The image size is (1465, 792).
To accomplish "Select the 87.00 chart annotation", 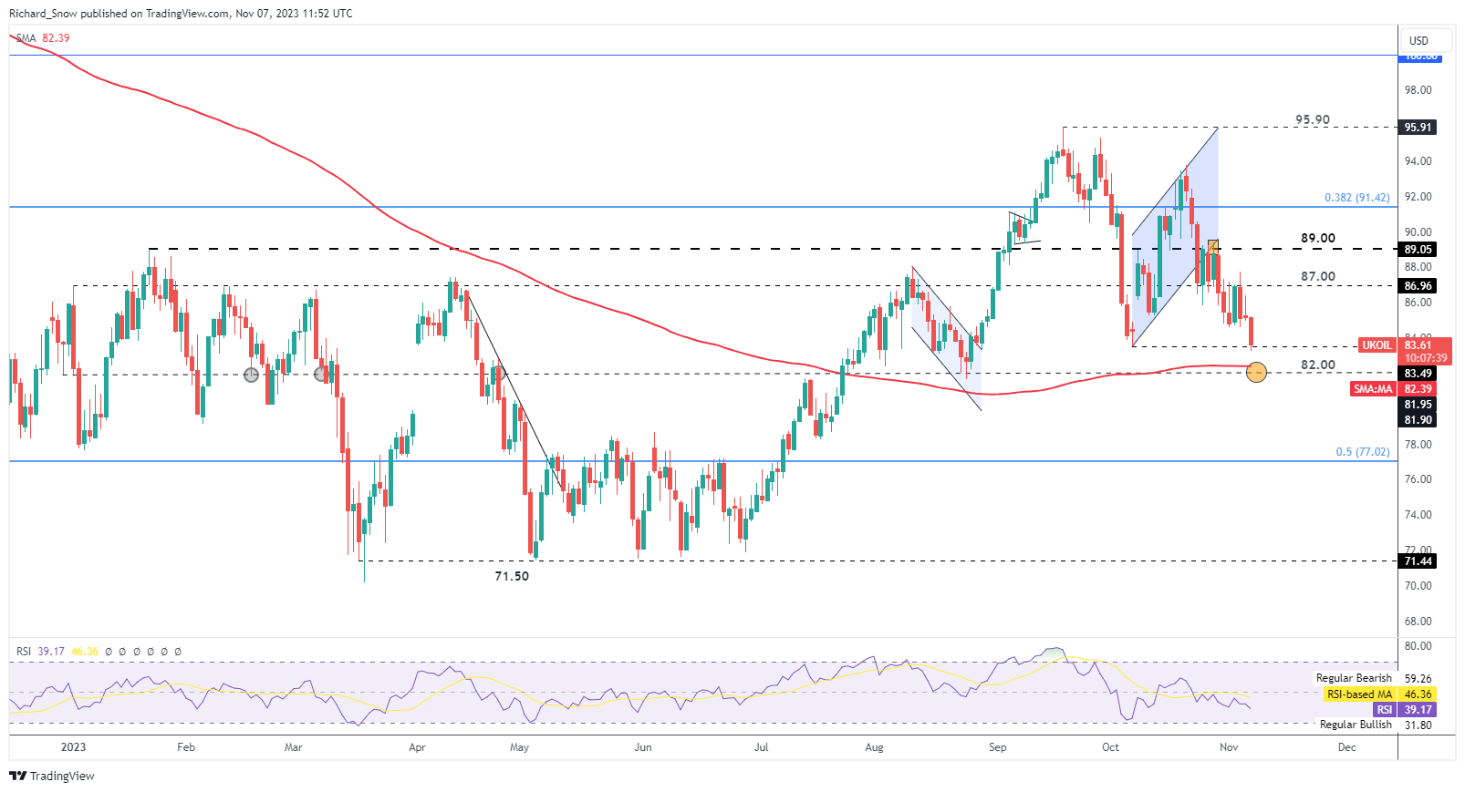I will point(1318,276).
